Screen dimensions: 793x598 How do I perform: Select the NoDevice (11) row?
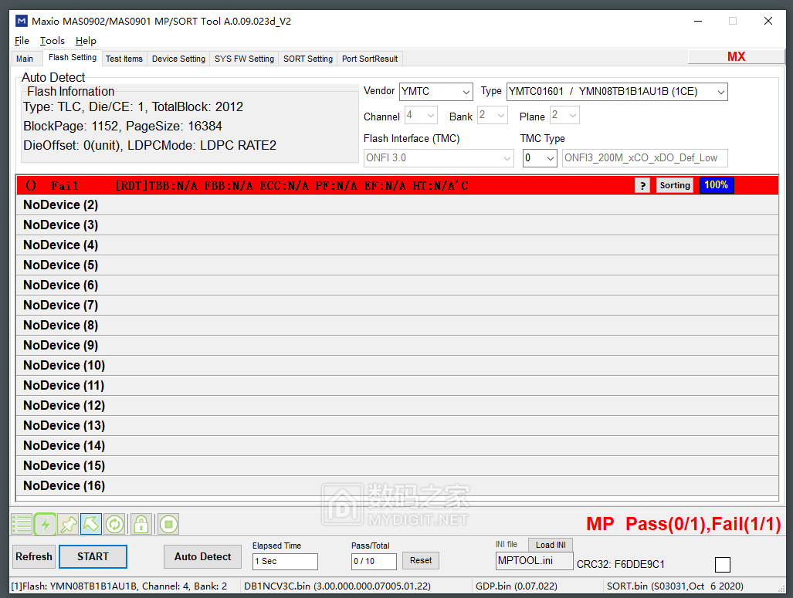pyautogui.click(x=398, y=386)
